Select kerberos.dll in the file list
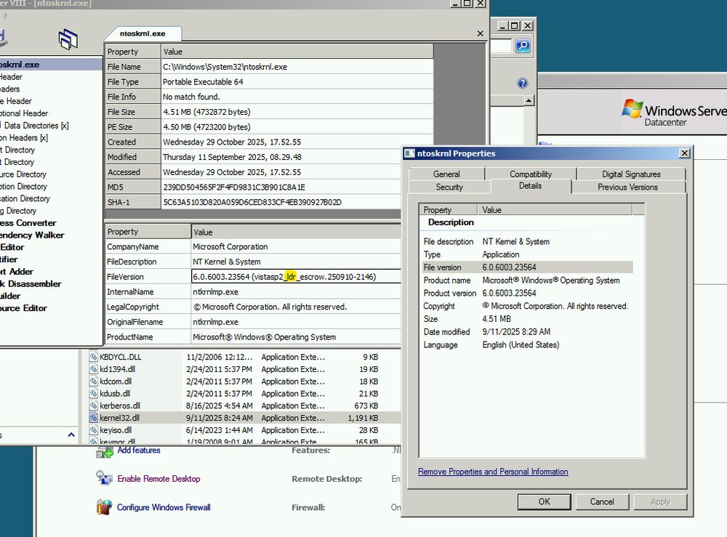 pyautogui.click(x=120, y=405)
